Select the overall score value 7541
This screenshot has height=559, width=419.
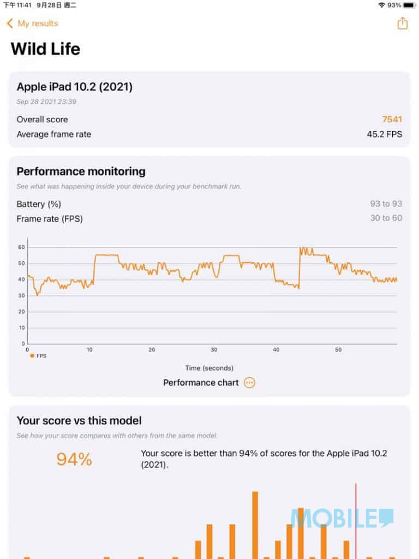pyautogui.click(x=392, y=120)
